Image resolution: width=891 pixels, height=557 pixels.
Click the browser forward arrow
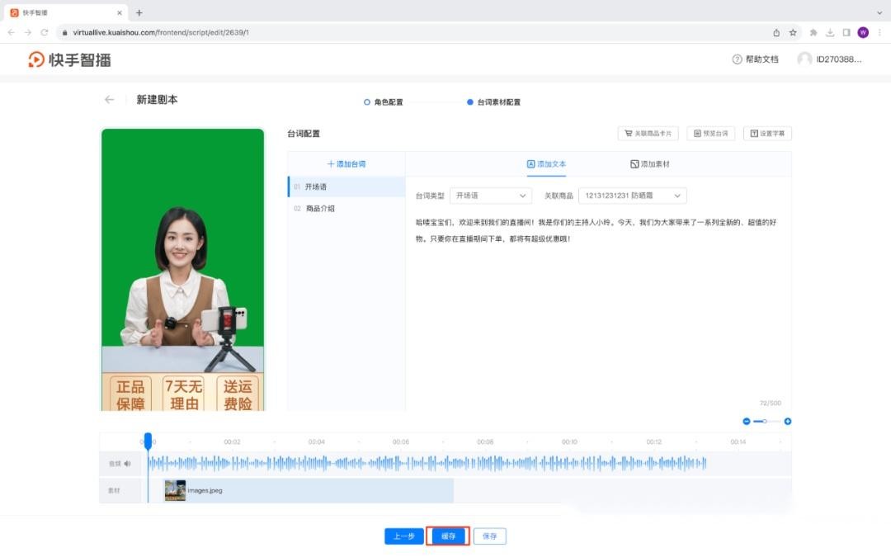(27, 32)
